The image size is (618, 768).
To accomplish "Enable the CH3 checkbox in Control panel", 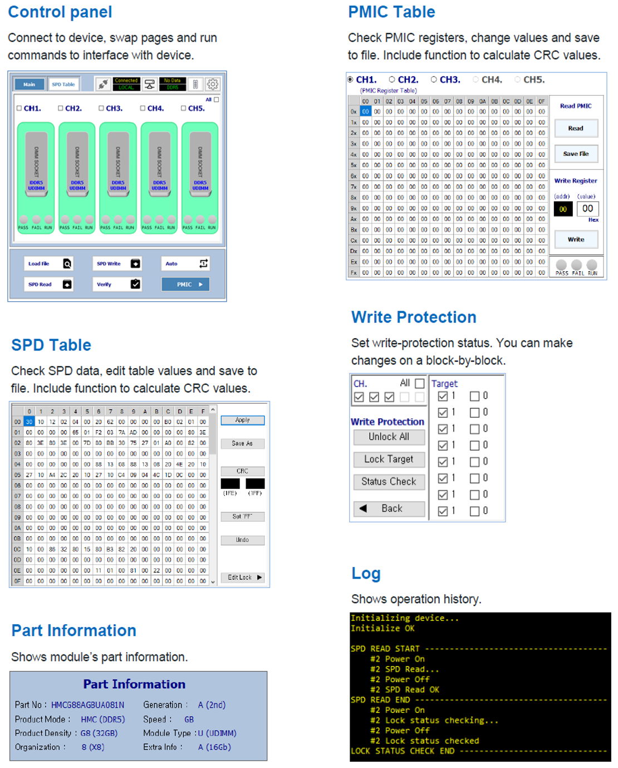I will [x=101, y=109].
